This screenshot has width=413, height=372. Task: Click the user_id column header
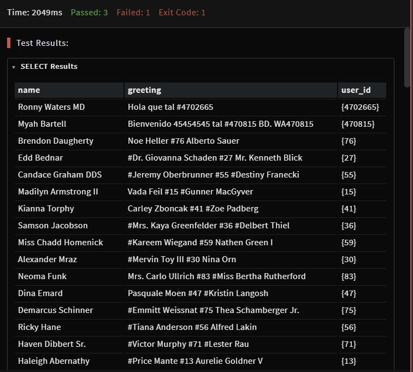(356, 90)
